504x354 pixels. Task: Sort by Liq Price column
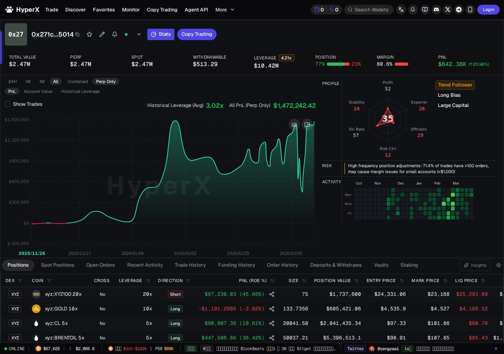[483, 281]
